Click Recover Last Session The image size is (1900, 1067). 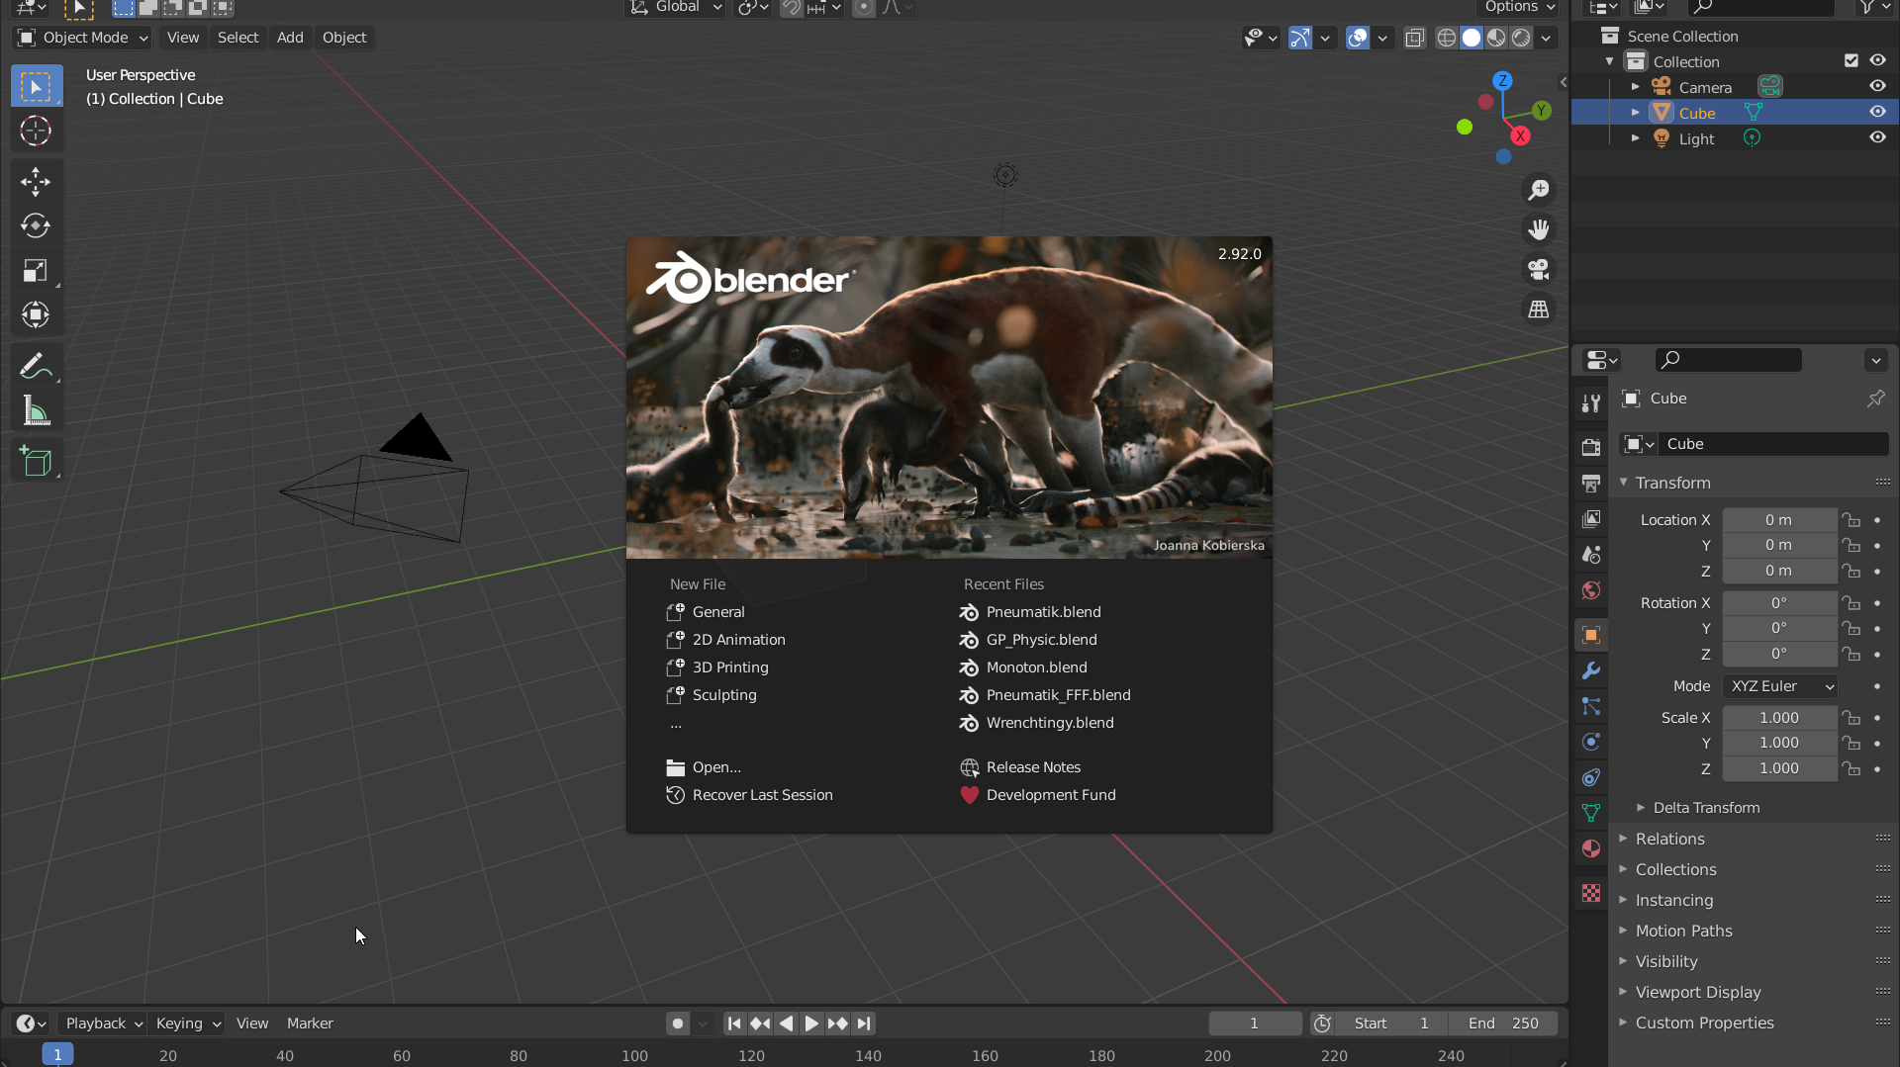point(762,795)
